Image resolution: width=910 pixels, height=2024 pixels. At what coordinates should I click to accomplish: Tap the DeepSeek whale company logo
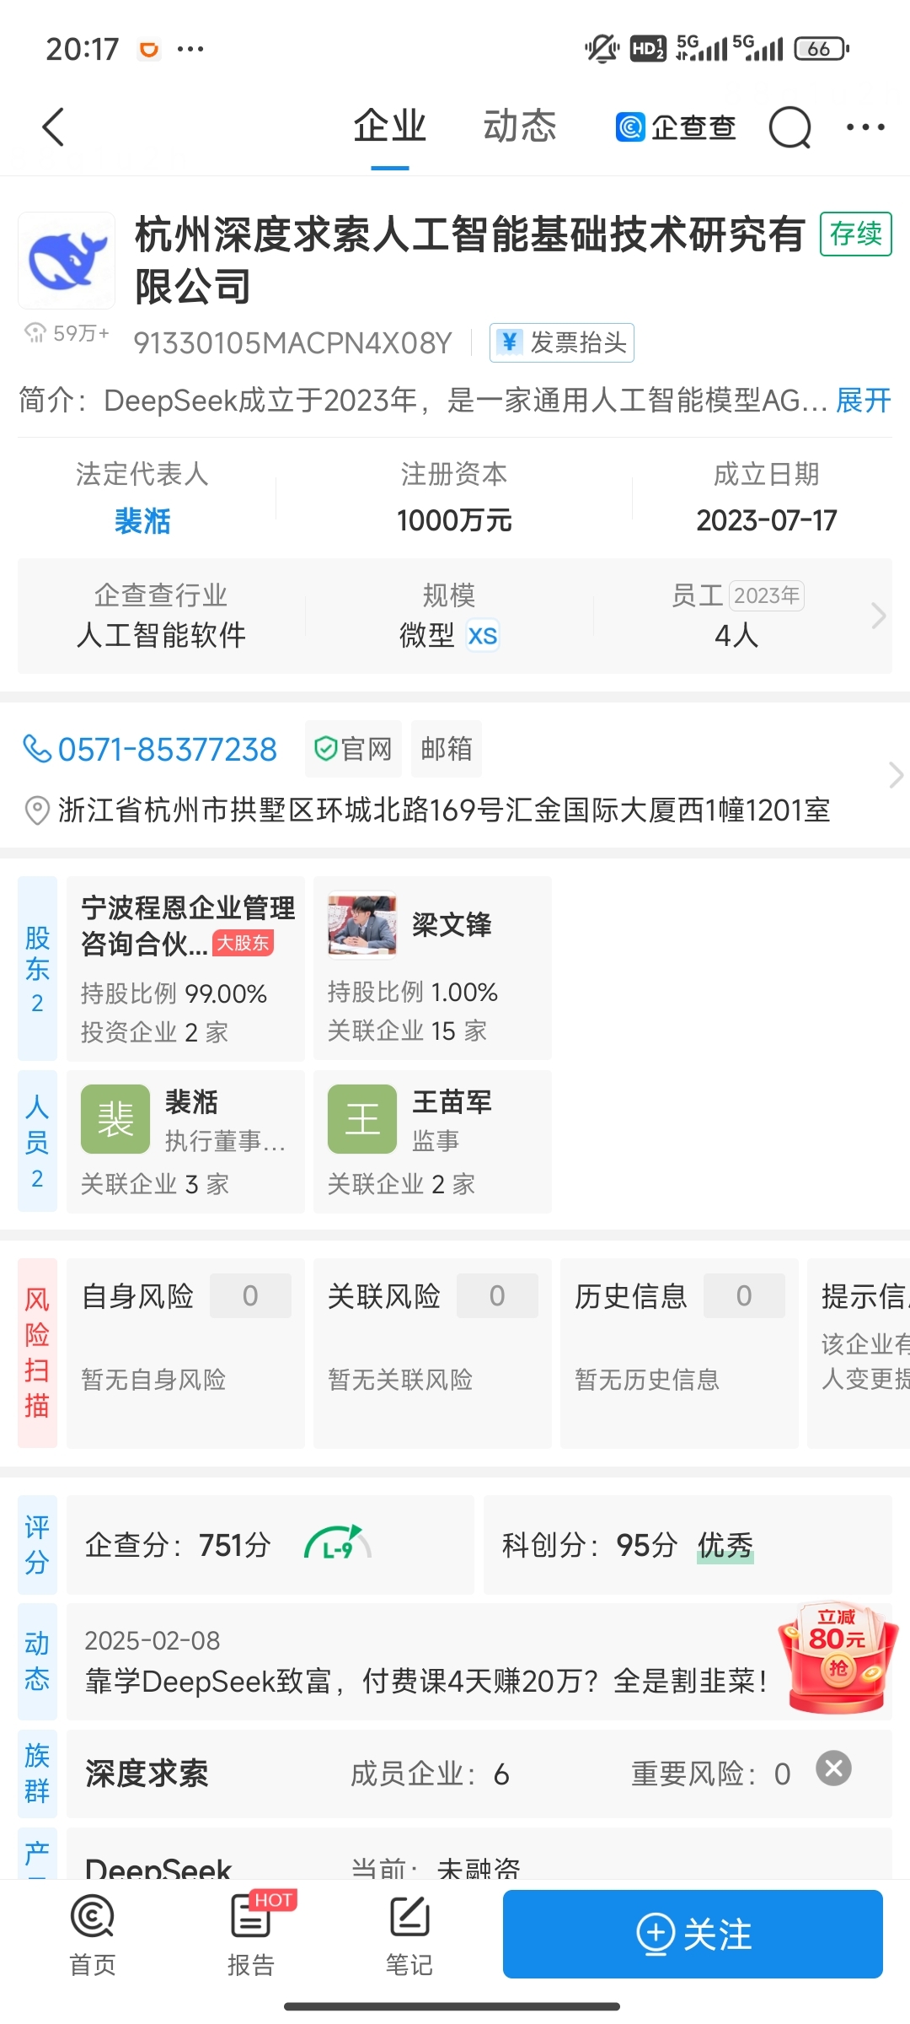(x=67, y=260)
